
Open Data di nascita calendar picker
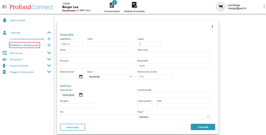[81, 76]
